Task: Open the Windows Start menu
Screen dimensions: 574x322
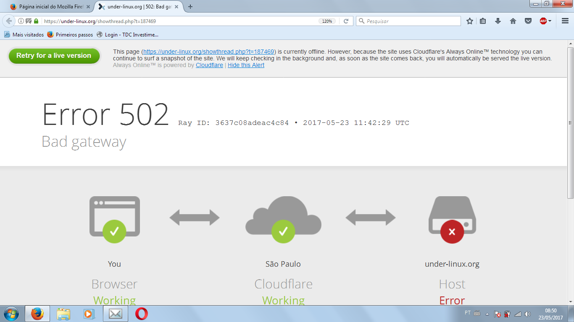Action: tap(11, 314)
